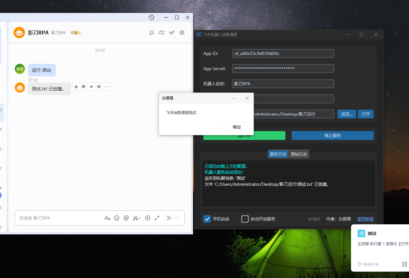Switch to the 原始日志 tab
The width and height of the screenshot is (409, 278).
click(x=299, y=154)
